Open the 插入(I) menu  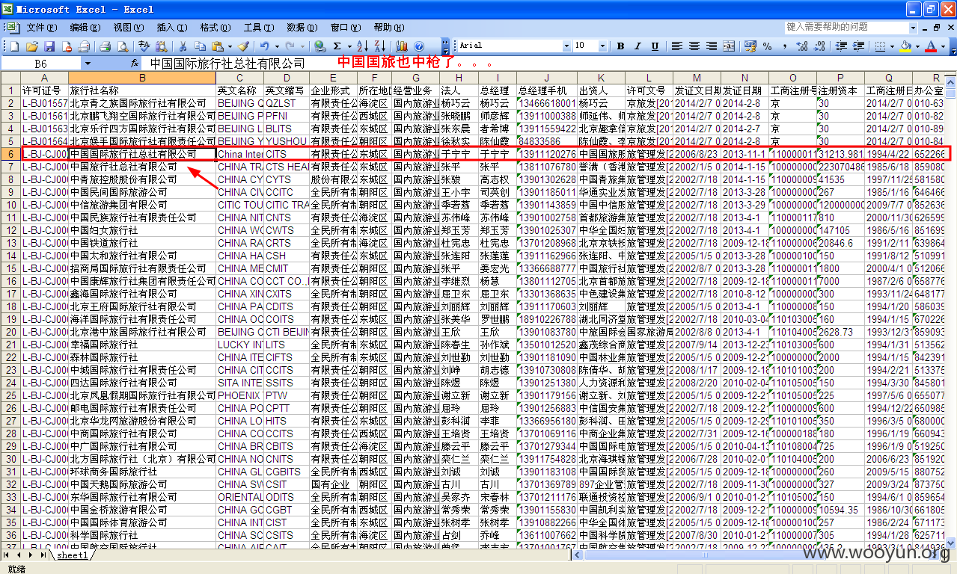click(171, 27)
